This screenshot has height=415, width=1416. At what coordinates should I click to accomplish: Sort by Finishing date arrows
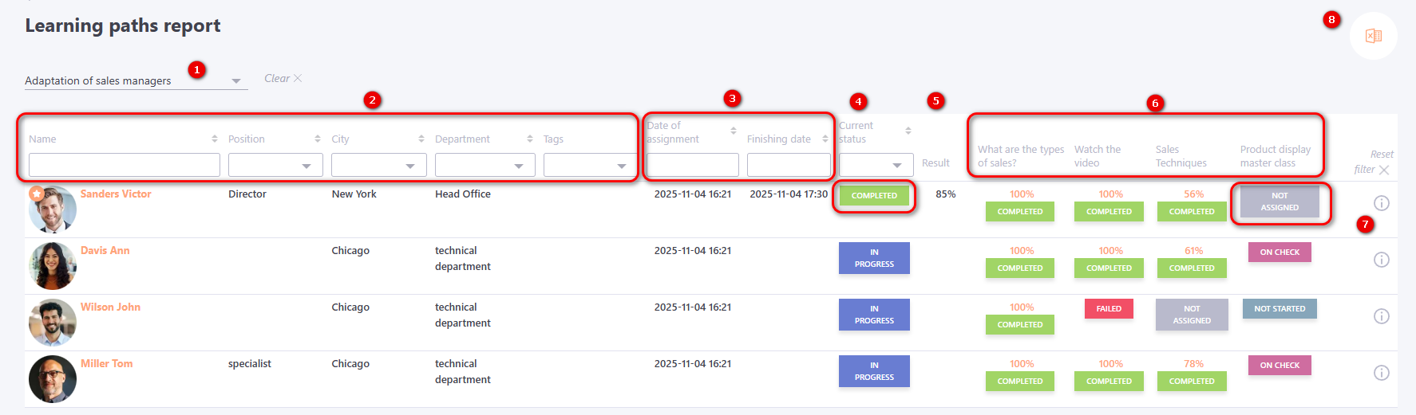click(825, 139)
